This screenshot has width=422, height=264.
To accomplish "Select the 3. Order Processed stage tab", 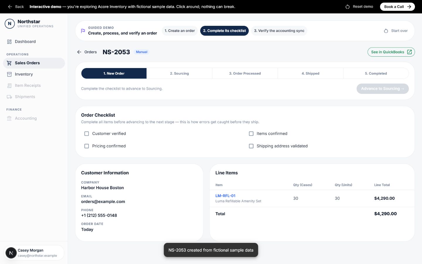I will tap(245, 73).
